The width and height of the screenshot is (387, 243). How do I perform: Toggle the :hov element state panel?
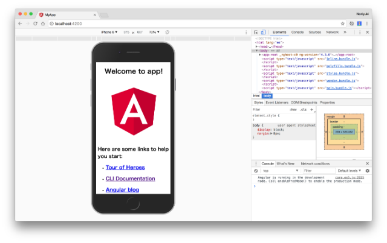[293, 110]
